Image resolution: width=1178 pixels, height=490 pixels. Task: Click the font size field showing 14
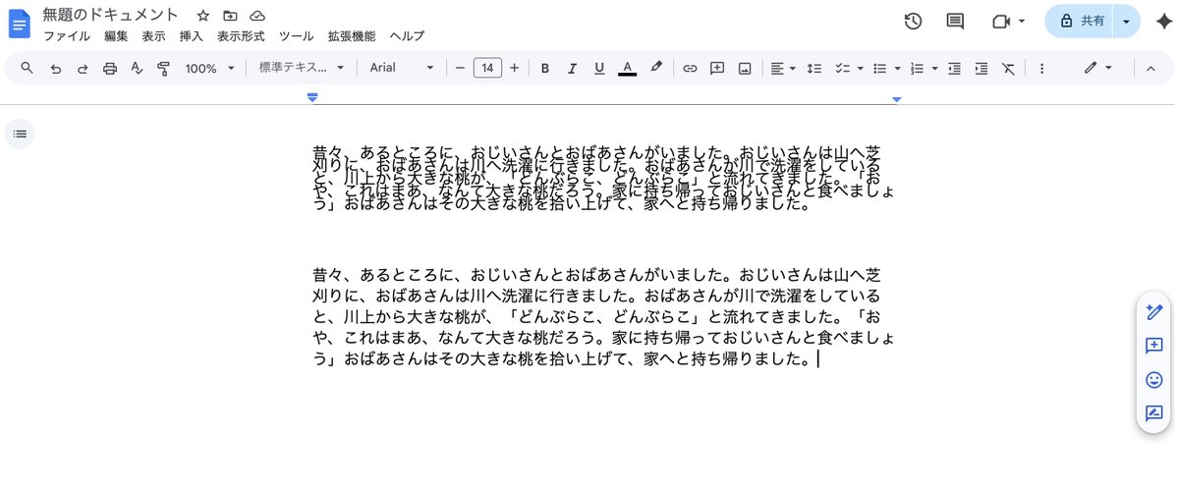[487, 69]
